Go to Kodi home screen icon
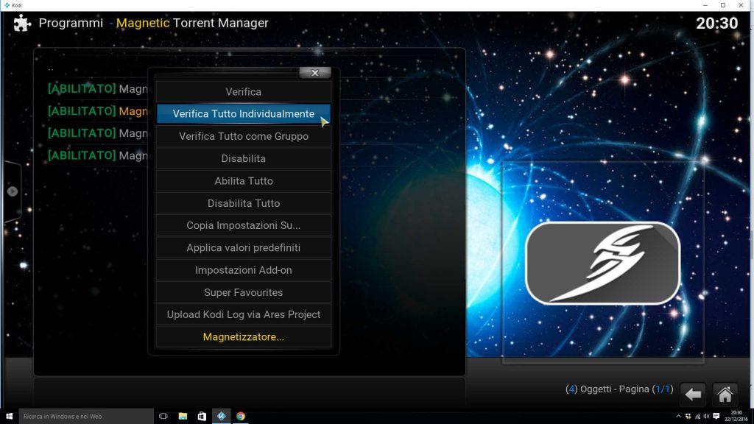The height and width of the screenshot is (424, 754). pyautogui.click(x=725, y=395)
